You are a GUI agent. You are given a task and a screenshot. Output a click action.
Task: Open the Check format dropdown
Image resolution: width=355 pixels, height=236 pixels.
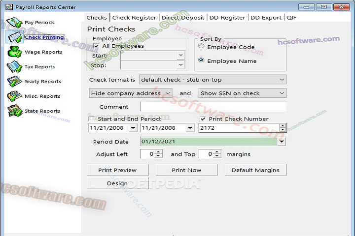click(213, 80)
